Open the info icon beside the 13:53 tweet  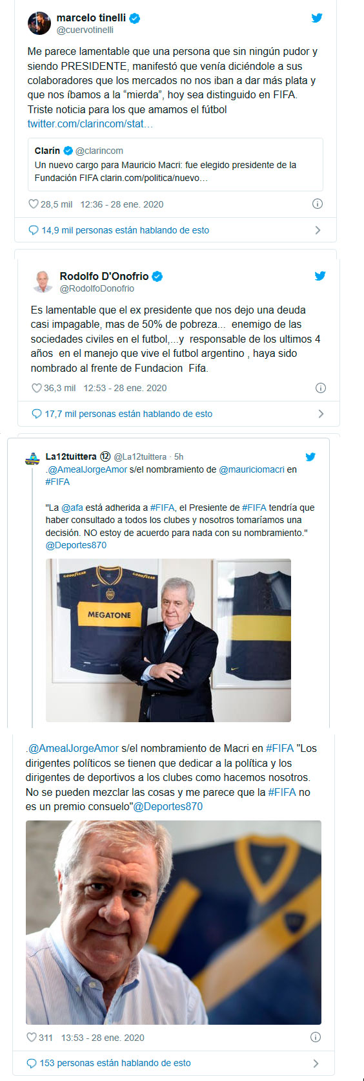pos(316,1037)
